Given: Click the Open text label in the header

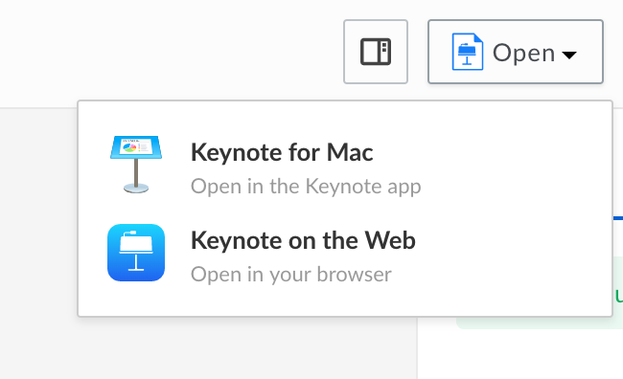Looking at the screenshot, I should click(523, 53).
